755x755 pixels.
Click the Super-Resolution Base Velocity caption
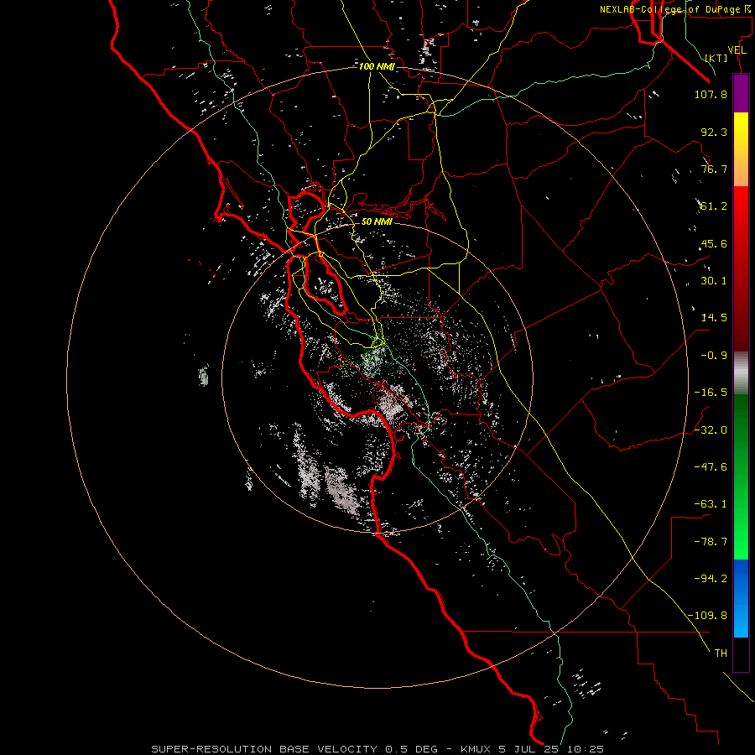pos(377,749)
